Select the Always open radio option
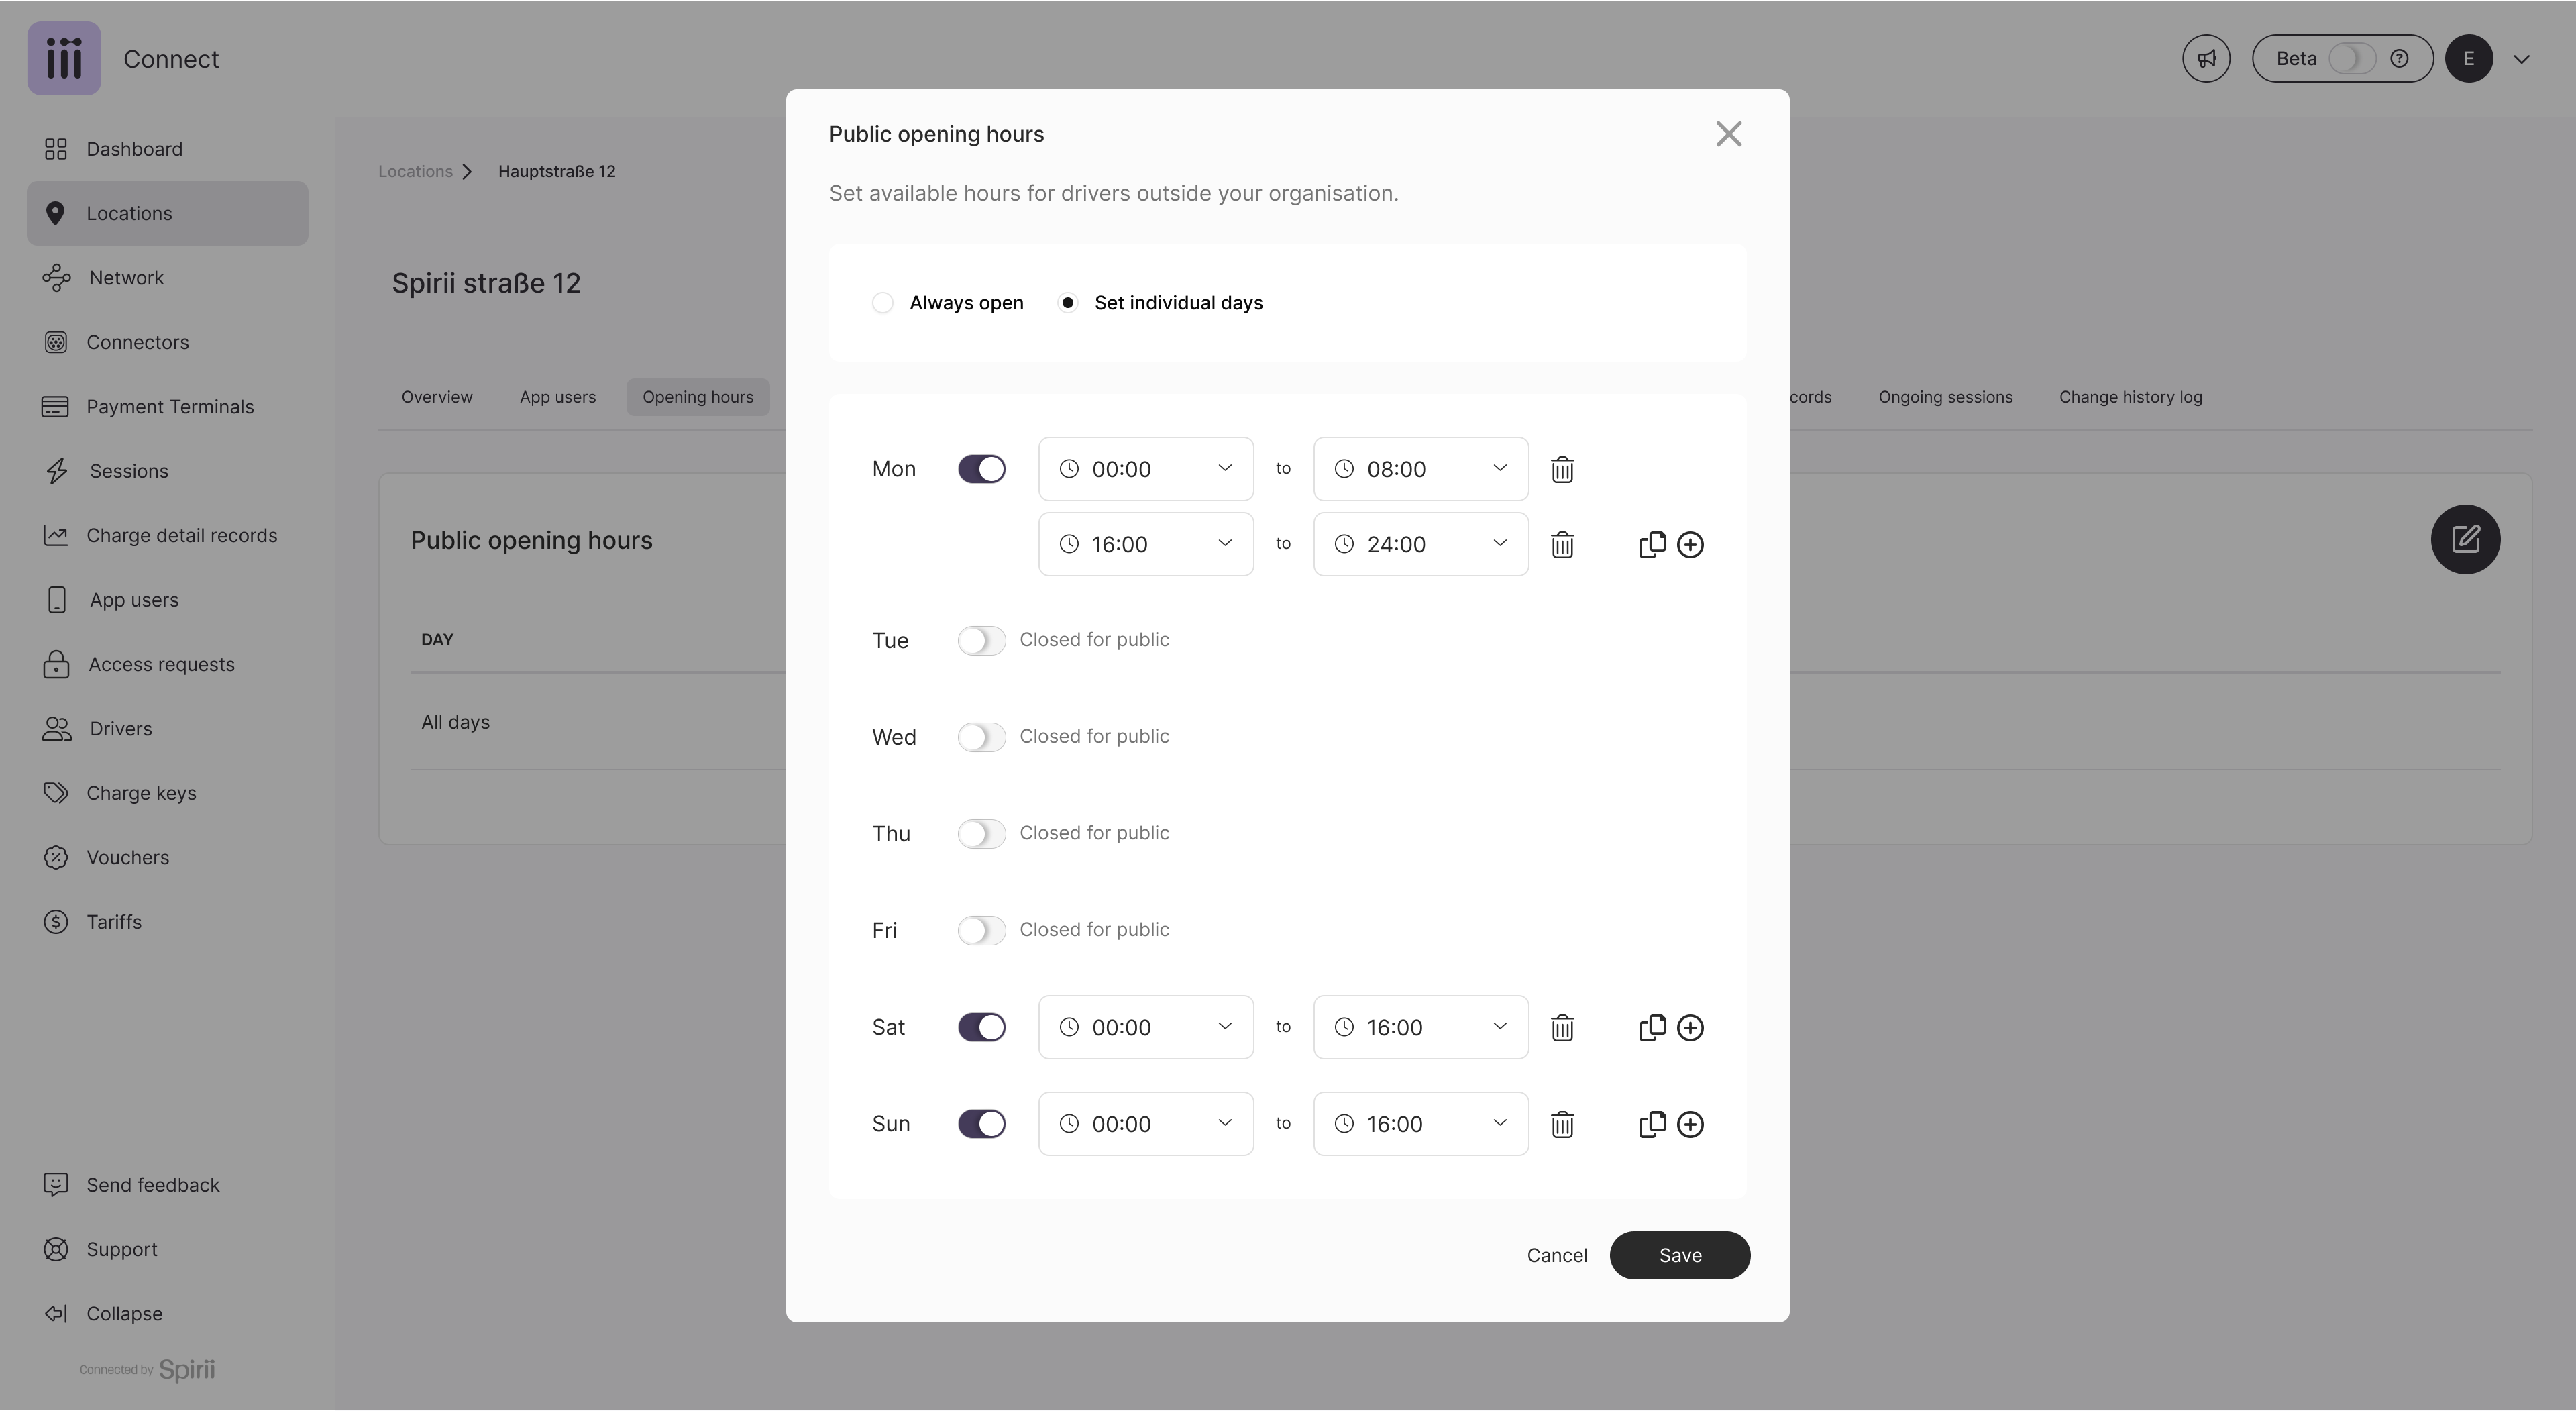 pyautogui.click(x=882, y=303)
